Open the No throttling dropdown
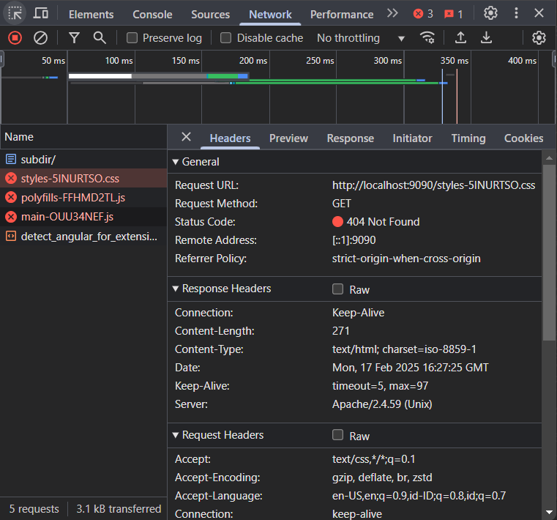Screen dimensions: 557x520 (361, 38)
